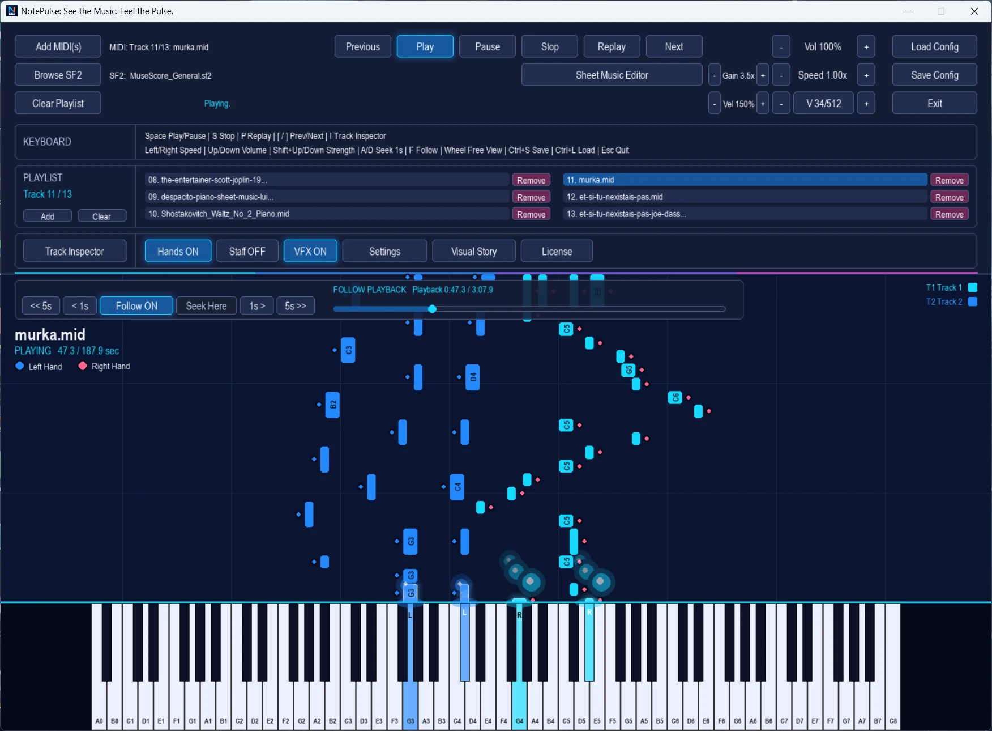Seek back with << 5s button
Screen dimensions: 992x731
[41, 305]
